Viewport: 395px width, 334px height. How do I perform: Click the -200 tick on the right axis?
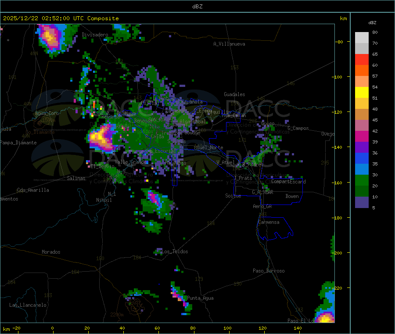point(338,253)
